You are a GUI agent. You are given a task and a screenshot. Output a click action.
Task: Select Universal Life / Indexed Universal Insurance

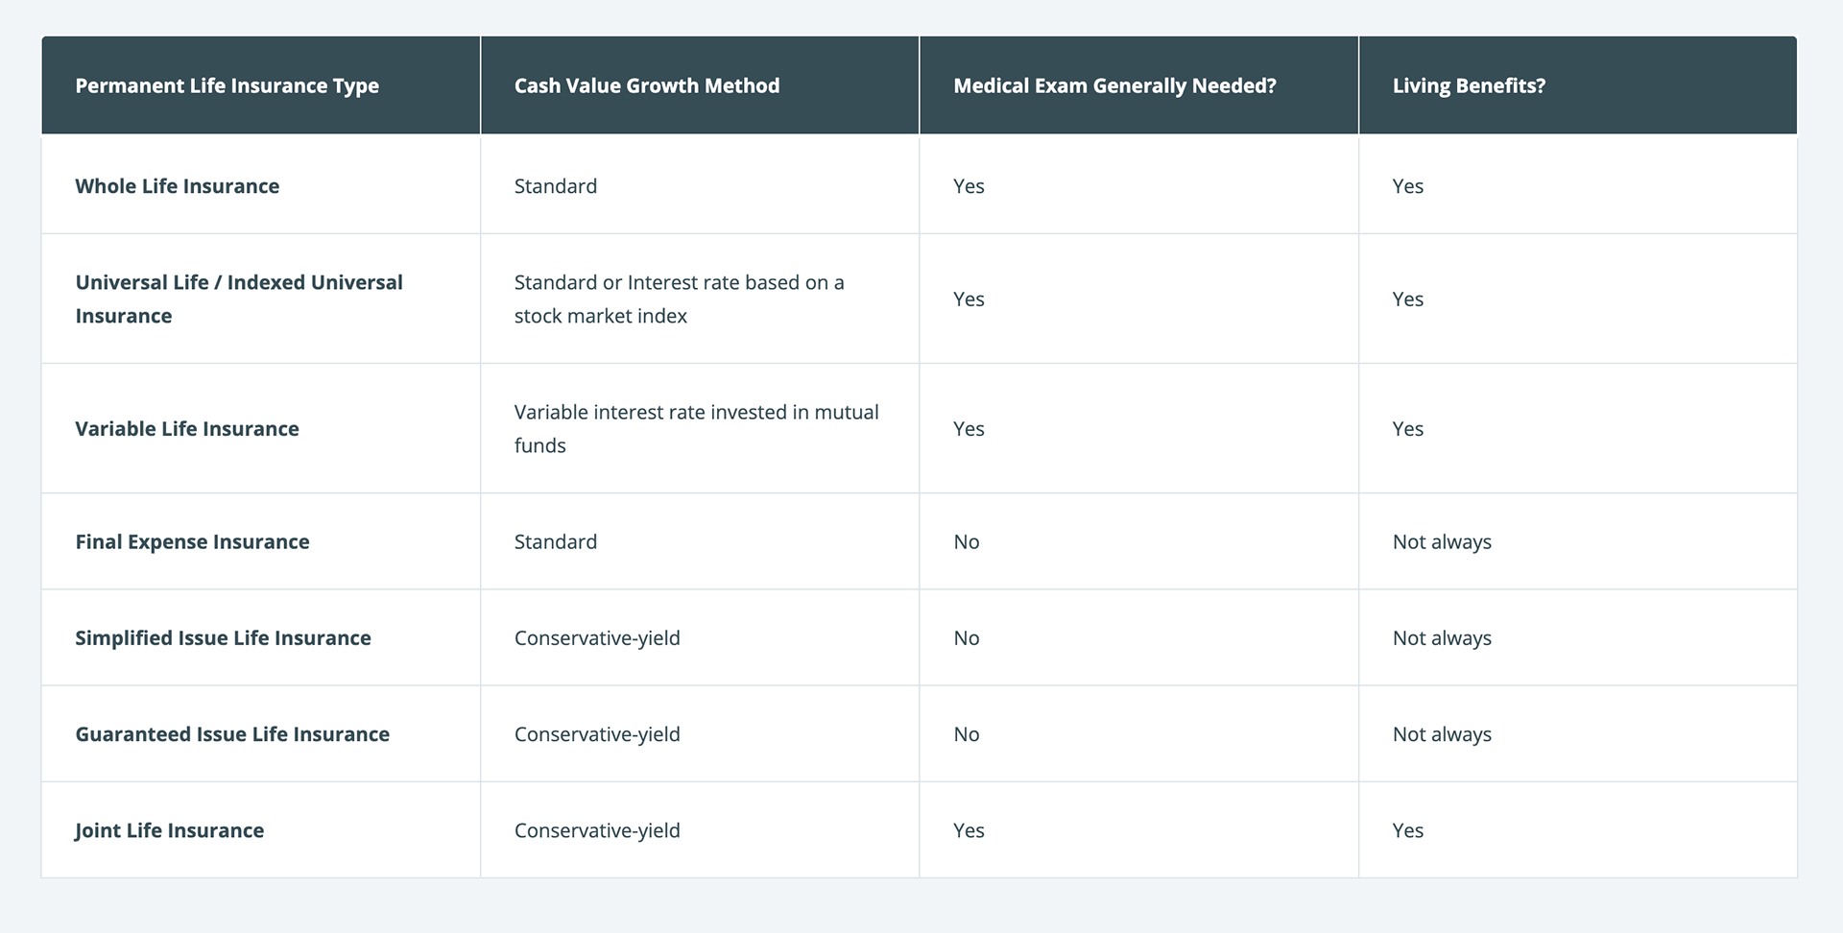coord(239,299)
